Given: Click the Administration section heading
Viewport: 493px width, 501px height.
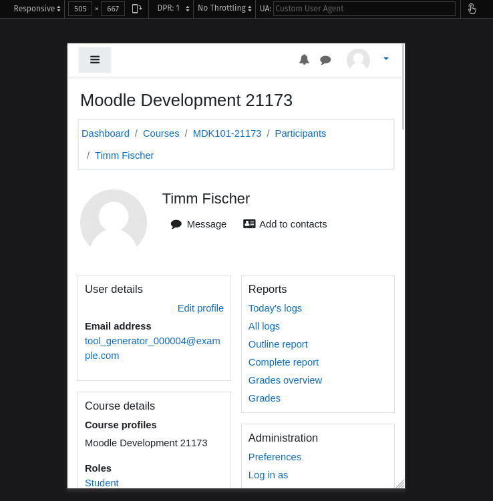Looking at the screenshot, I should 283,438.
